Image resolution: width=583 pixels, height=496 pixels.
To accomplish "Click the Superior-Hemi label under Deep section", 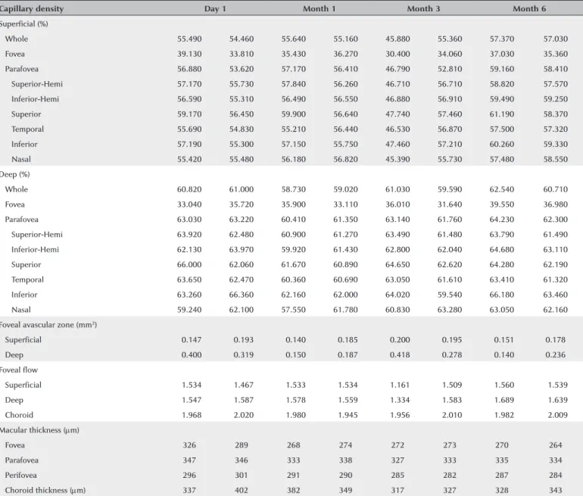I will click(x=37, y=235).
